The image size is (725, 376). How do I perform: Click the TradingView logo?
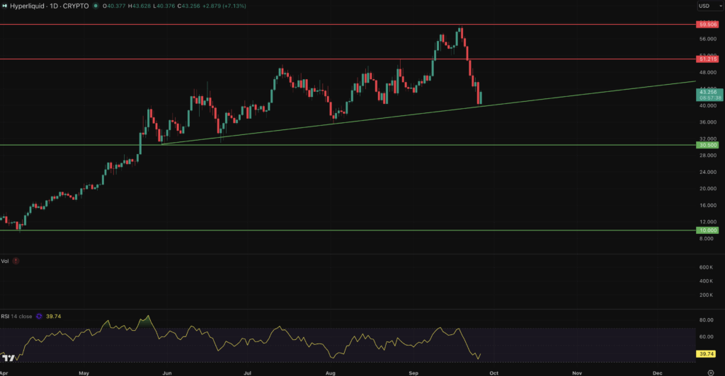[8, 358]
